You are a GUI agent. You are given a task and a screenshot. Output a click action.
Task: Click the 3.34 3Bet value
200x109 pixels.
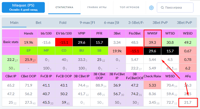[x=117, y=42]
